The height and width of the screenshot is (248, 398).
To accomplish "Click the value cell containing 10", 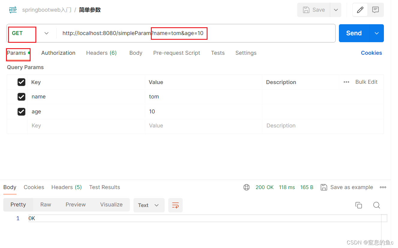I will click(x=204, y=112).
